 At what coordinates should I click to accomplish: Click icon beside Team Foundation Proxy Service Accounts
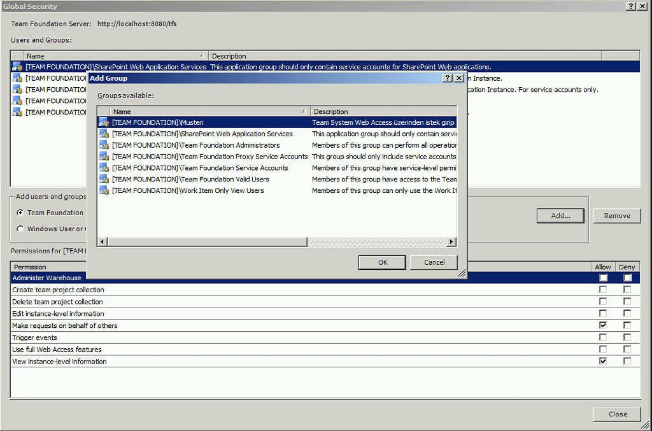104,157
